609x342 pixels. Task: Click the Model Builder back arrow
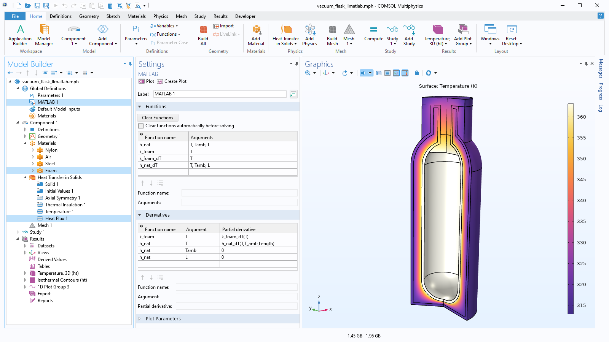pyautogui.click(x=10, y=73)
